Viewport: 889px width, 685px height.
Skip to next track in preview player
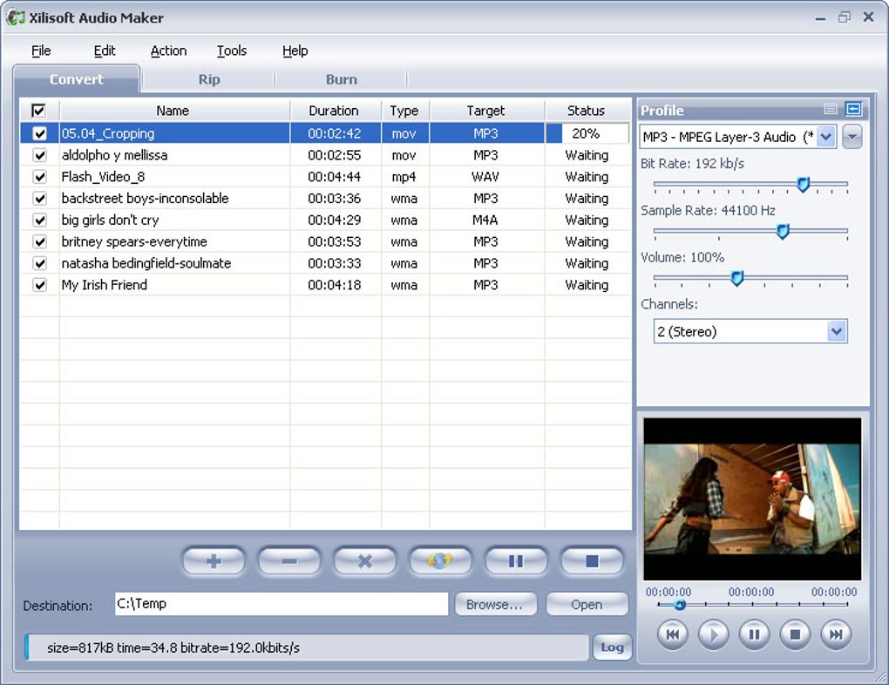pos(835,634)
